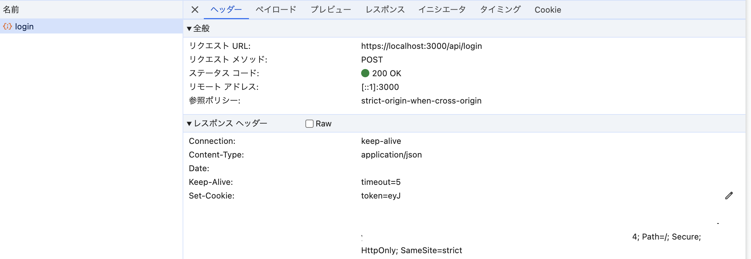Image resolution: width=751 pixels, height=259 pixels.
Task: Switch to the Cookie tab
Action: [x=547, y=10]
